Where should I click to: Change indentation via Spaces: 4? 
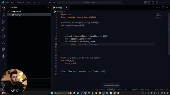pos(111,89)
